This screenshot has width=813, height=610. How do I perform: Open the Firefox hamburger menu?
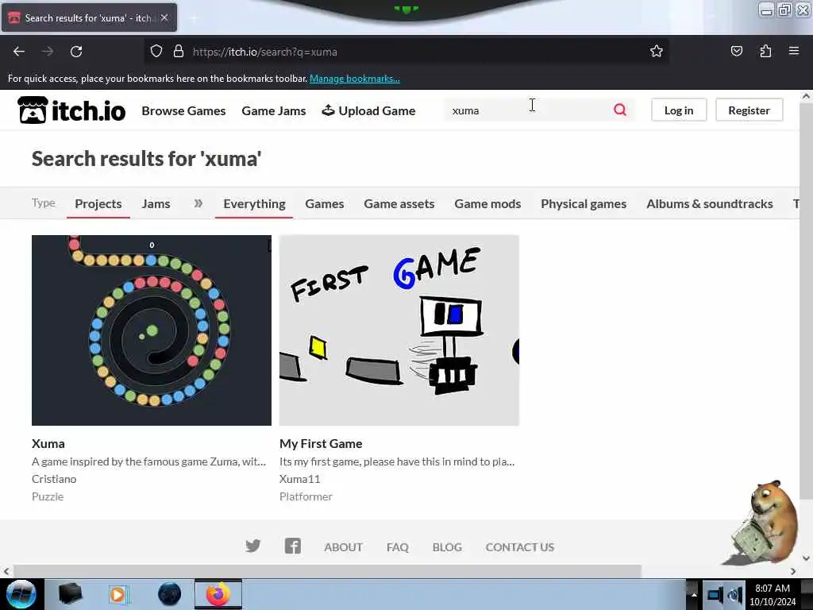794,51
